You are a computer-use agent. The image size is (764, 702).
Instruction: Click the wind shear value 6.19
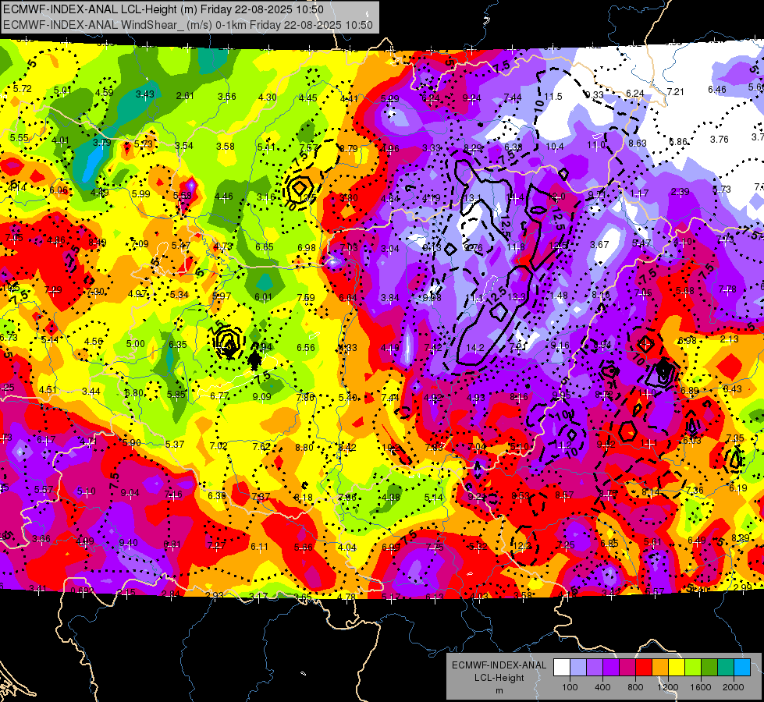click(738, 488)
